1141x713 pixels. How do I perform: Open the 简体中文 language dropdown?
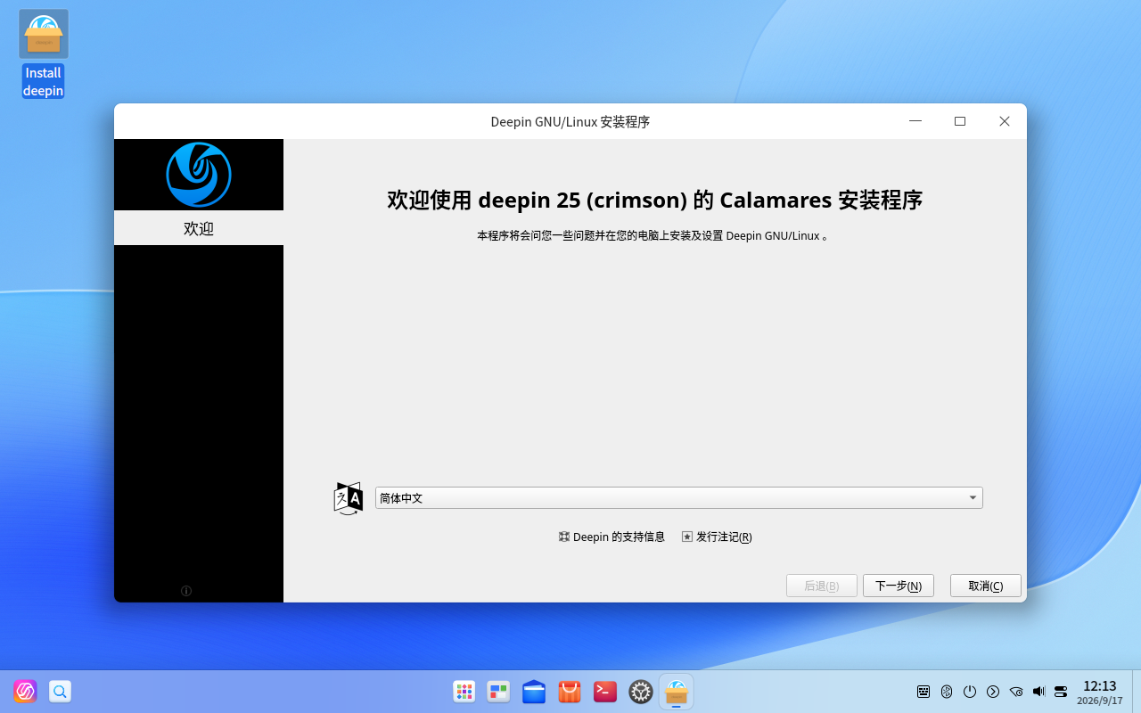click(679, 498)
